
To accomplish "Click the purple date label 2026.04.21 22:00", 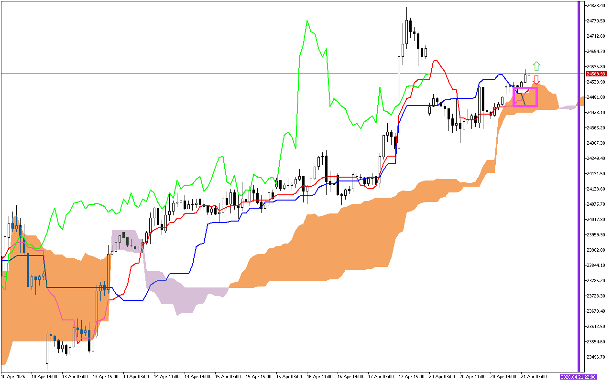I will pyautogui.click(x=578, y=377).
